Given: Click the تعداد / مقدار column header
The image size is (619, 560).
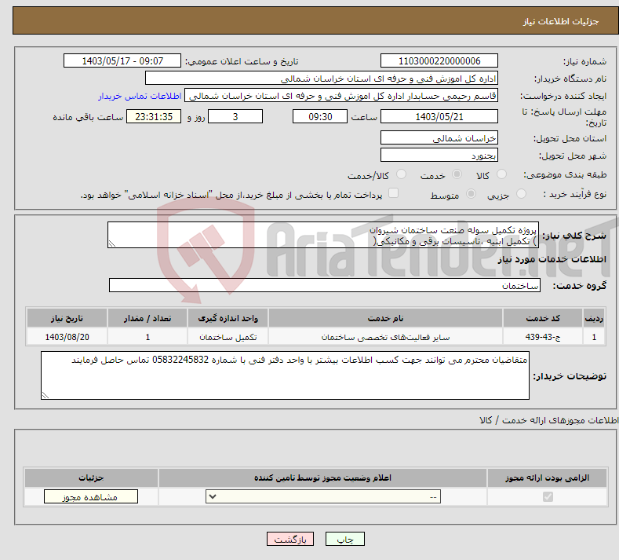Looking at the screenshot, I should (147, 318).
